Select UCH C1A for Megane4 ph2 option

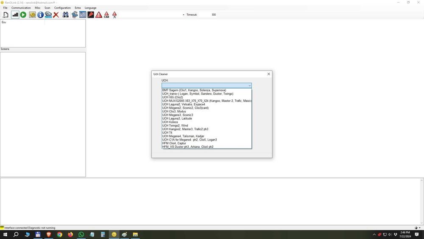click(x=206, y=140)
